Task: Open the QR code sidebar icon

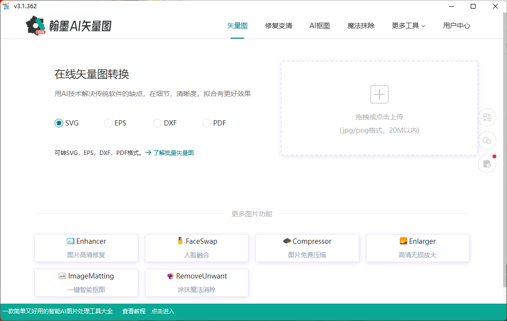Action: coord(487,117)
